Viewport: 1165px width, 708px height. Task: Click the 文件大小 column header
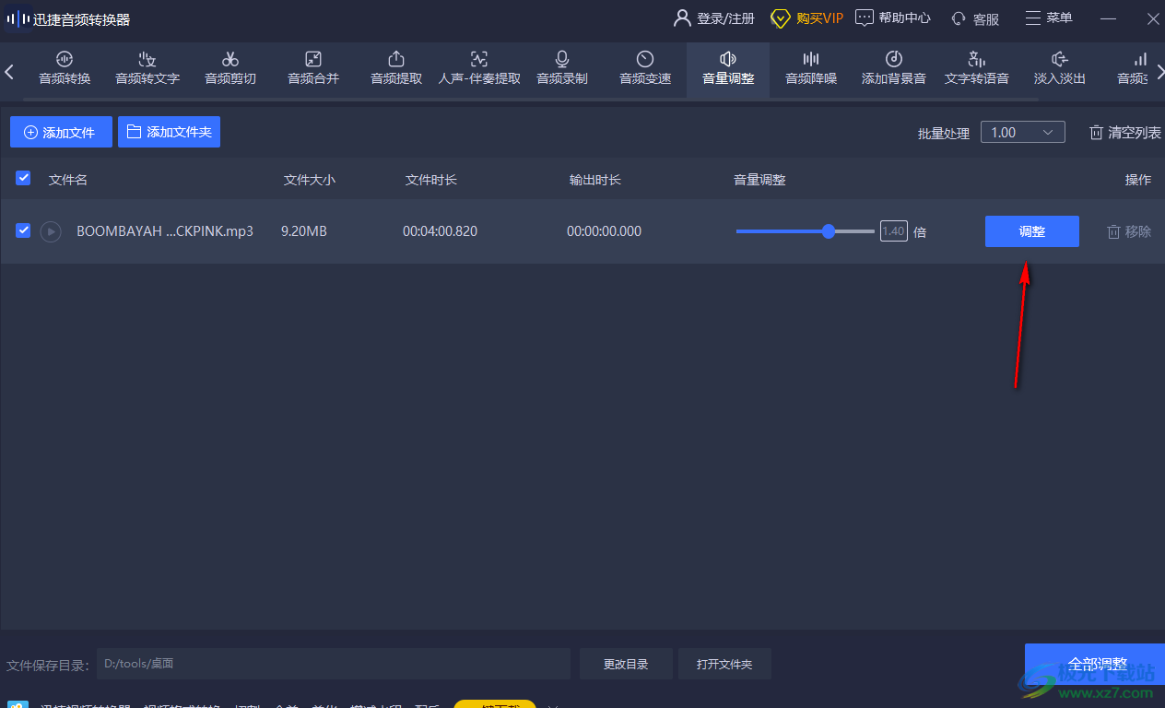[310, 180]
